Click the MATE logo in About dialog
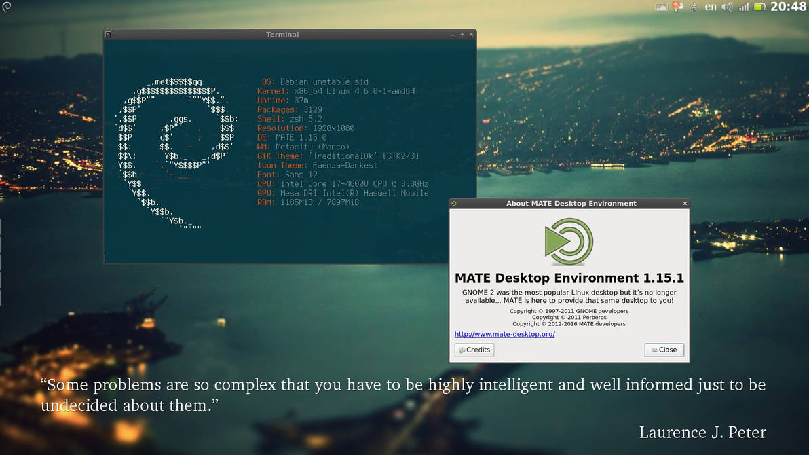This screenshot has width=809, height=455. 569,241
